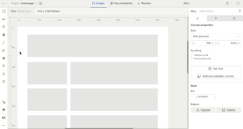Click the canvas width 768 field
243x129 pixels.
[x=203, y=43]
